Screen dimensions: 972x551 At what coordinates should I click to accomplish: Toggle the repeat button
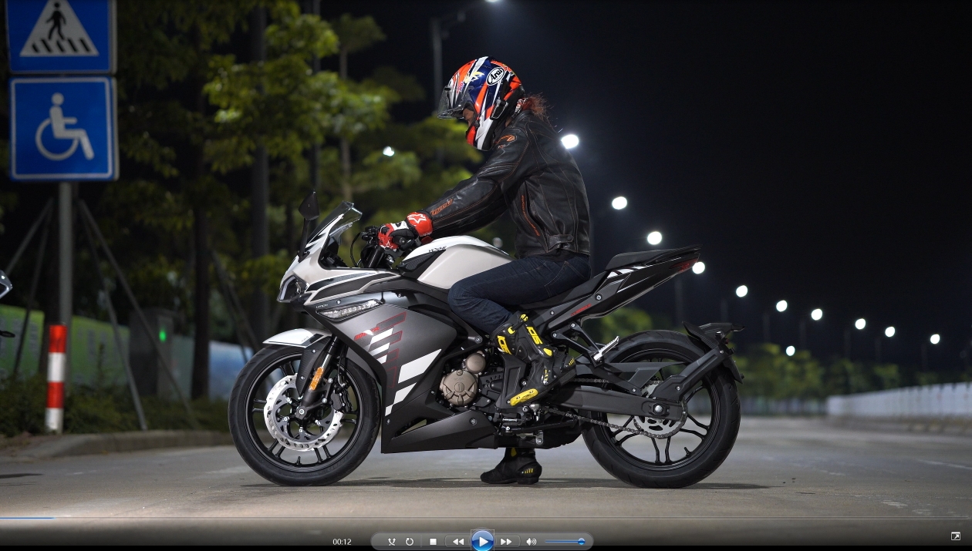410,542
